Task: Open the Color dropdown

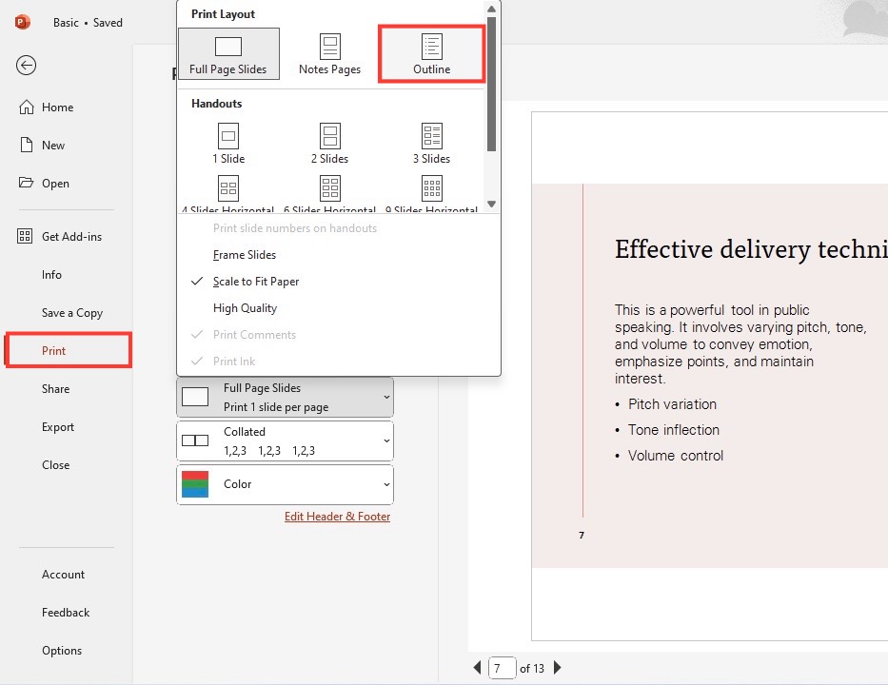Action: tap(285, 484)
